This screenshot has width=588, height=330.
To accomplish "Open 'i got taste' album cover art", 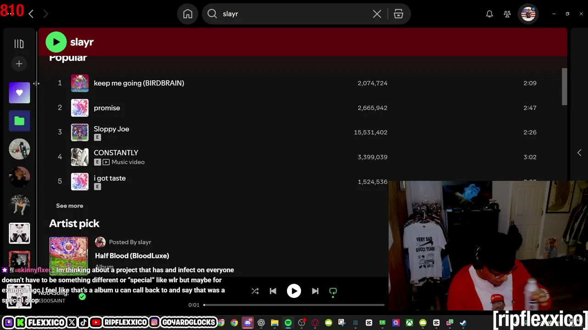I will click(x=79, y=181).
